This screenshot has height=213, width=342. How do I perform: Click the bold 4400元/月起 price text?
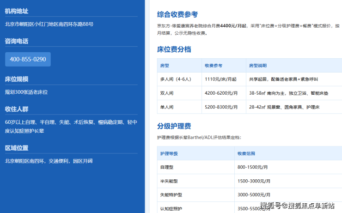[233, 26]
